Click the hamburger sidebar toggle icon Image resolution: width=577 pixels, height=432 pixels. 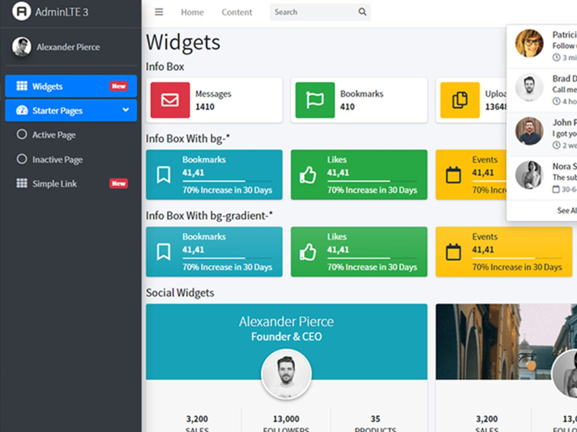point(158,12)
